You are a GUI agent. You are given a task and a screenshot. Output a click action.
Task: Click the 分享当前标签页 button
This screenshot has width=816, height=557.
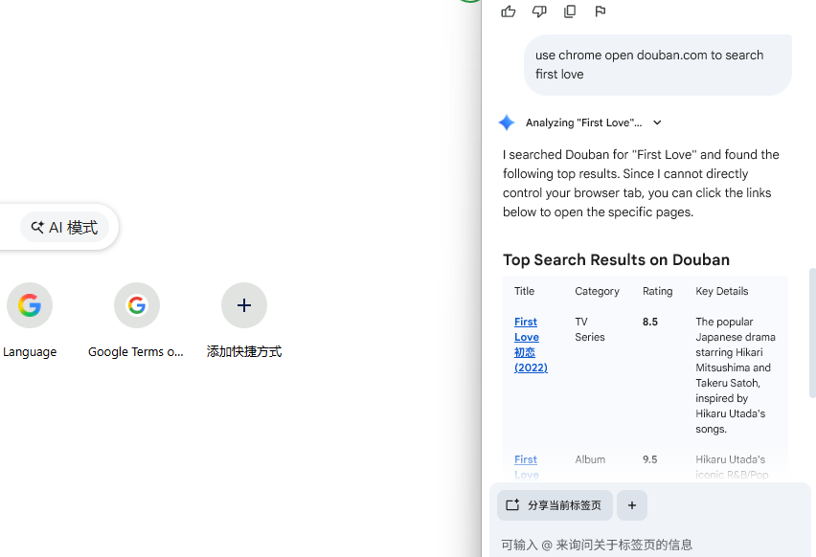[555, 505]
